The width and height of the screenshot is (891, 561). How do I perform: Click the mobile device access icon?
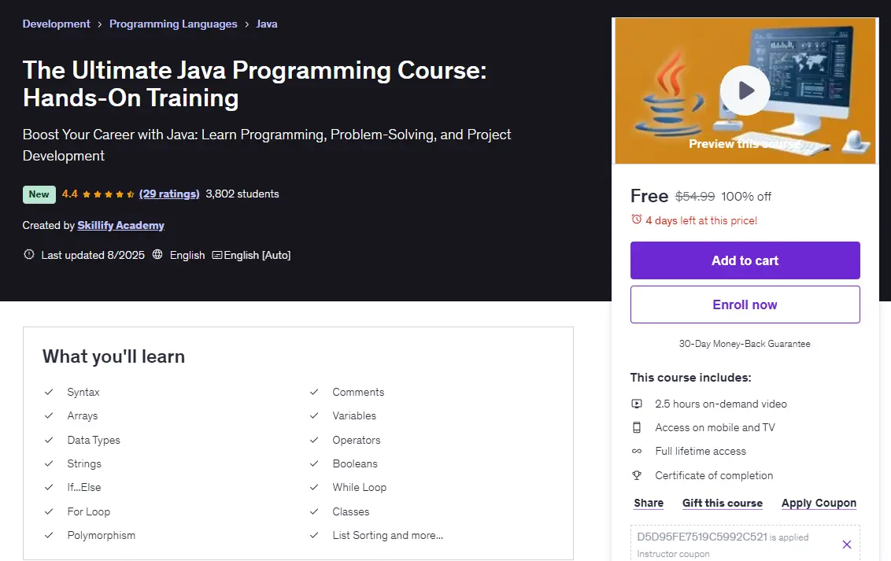(x=637, y=427)
